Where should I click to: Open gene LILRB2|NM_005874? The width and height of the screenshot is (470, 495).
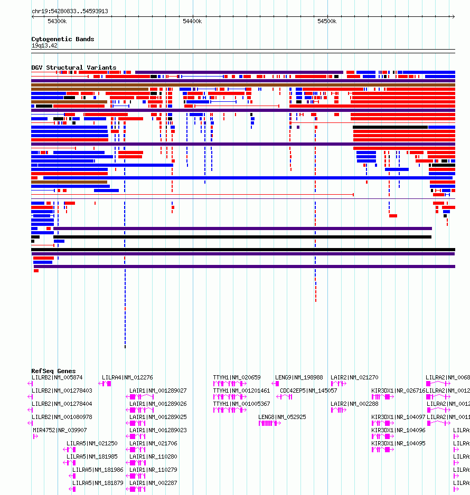[x=57, y=377]
